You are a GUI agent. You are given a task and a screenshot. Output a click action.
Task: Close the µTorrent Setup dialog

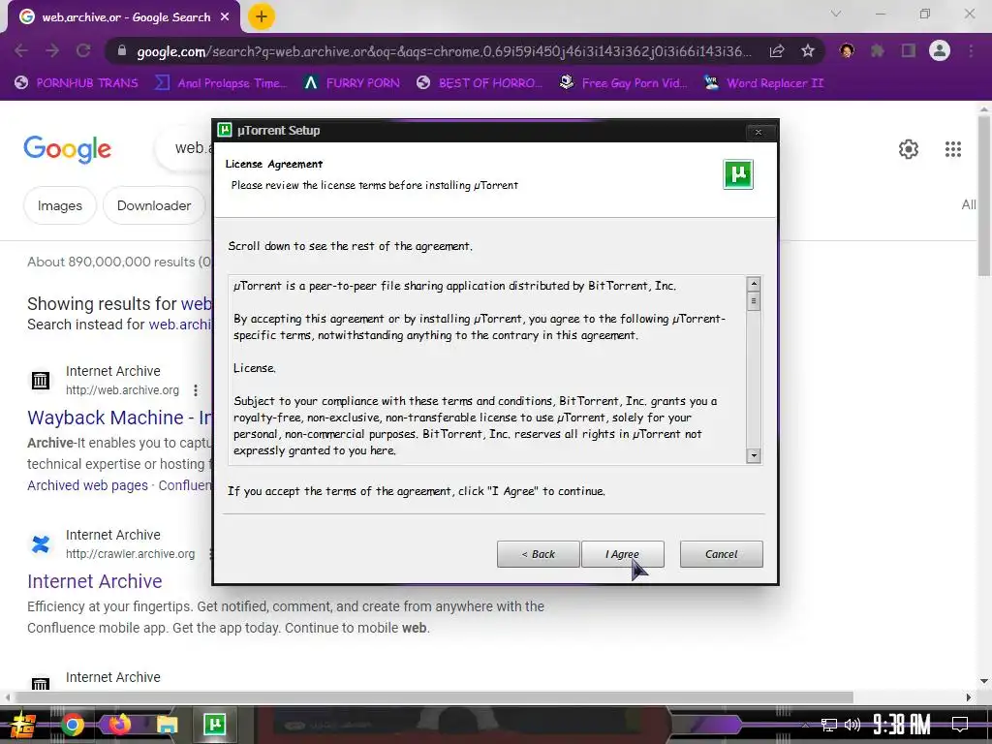758,132
